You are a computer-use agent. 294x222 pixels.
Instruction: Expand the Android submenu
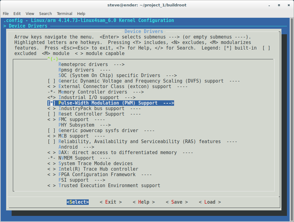pyautogui.click(x=68, y=147)
